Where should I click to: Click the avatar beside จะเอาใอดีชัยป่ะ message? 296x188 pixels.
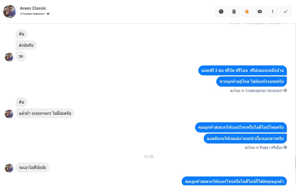pyautogui.click(x=9, y=168)
